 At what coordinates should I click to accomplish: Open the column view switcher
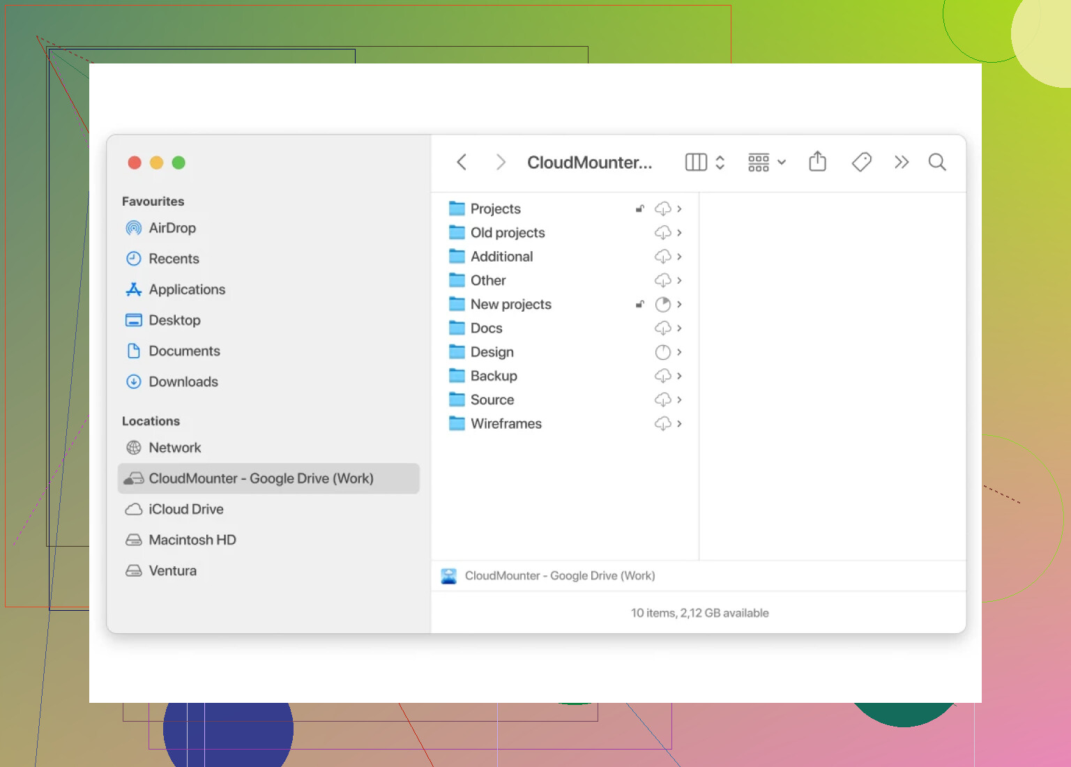706,162
